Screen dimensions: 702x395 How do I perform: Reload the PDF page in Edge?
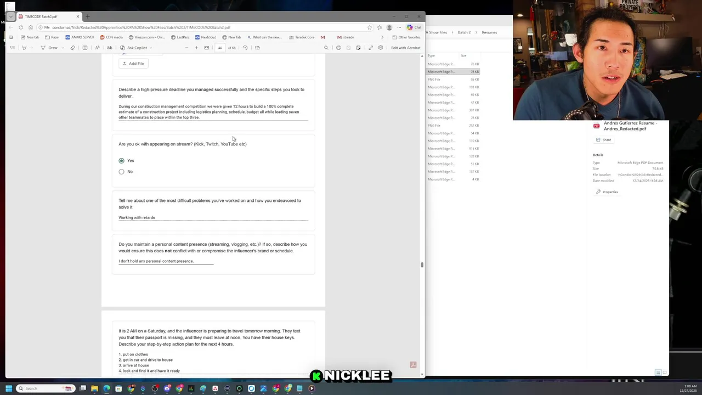21,27
